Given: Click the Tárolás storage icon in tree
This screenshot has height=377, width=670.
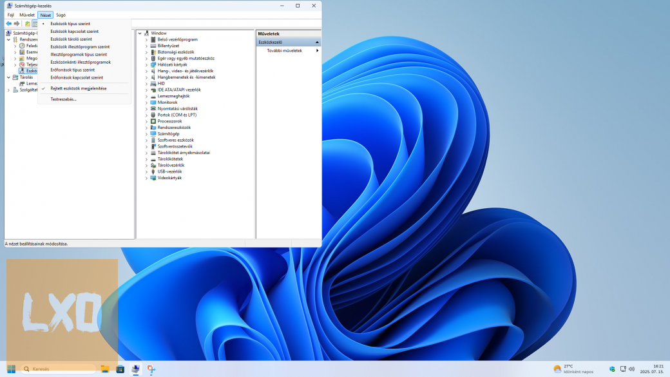Looking at the screenshot, I should [x=15, y=77].
